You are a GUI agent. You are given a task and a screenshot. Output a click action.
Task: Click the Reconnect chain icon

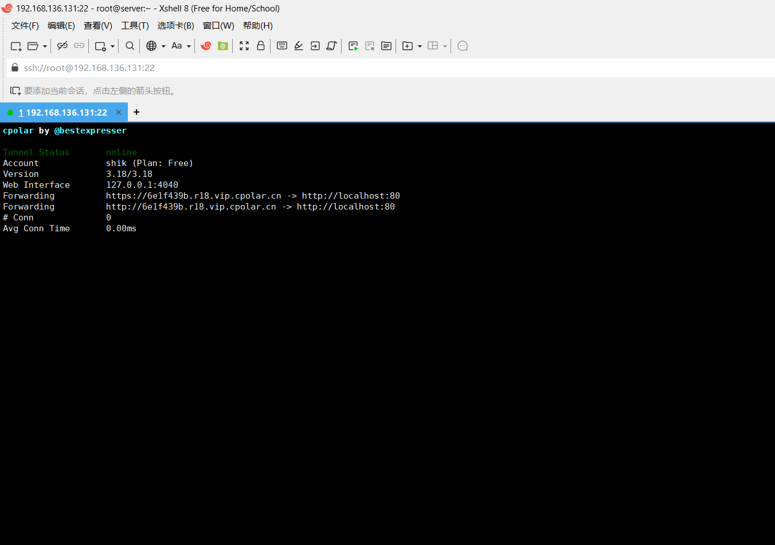pos(79,46)
